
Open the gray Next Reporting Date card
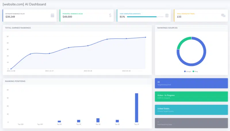coord(191,123)
